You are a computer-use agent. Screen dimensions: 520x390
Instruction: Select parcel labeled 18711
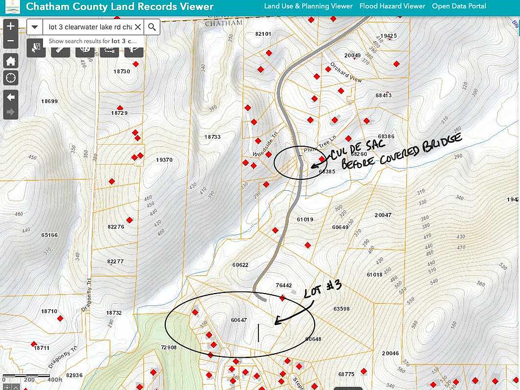42,348
